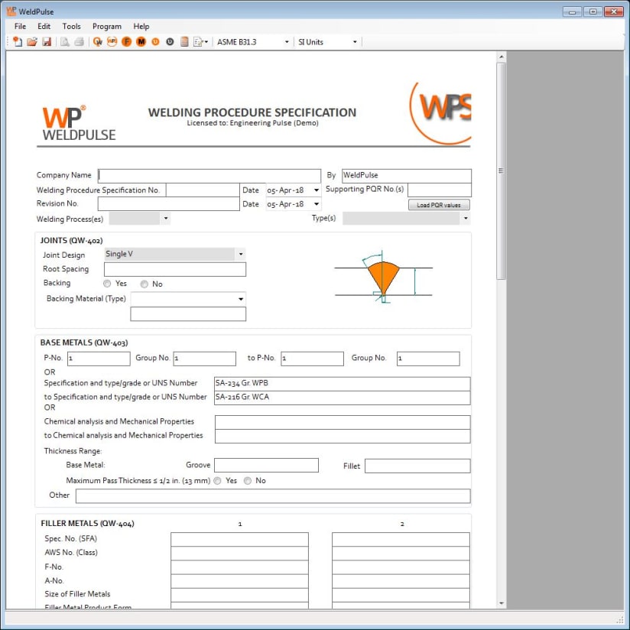Click the to Chemical analysis and Mechanical Properties field
The height and width of the screenshot is (630, 630).
pos(343,436)
